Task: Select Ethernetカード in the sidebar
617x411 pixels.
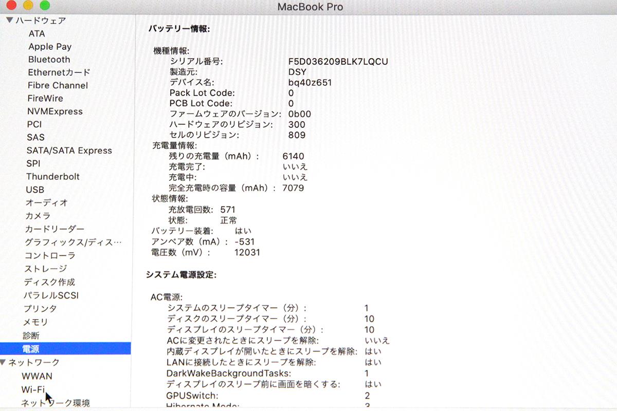Action: coord(59,72)
